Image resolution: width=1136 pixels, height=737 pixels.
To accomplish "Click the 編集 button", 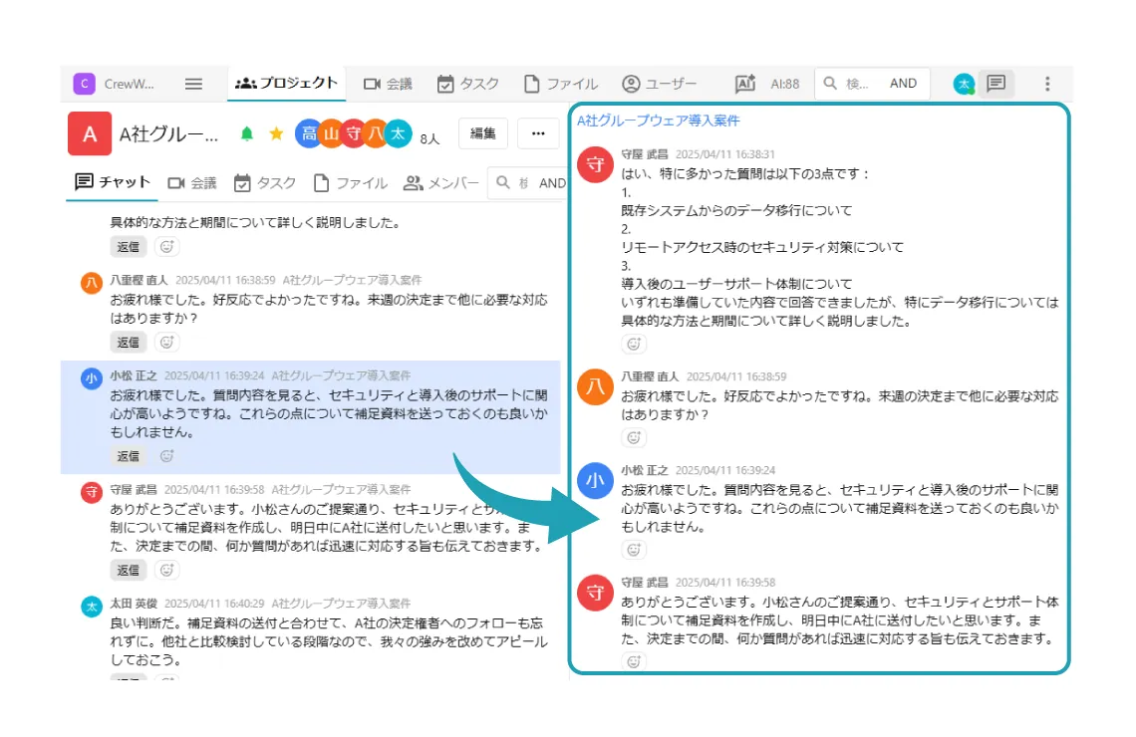I will coord(483,133).
